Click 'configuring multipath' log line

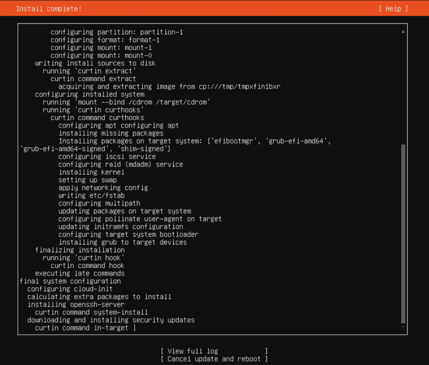click(x=99, y=203)
